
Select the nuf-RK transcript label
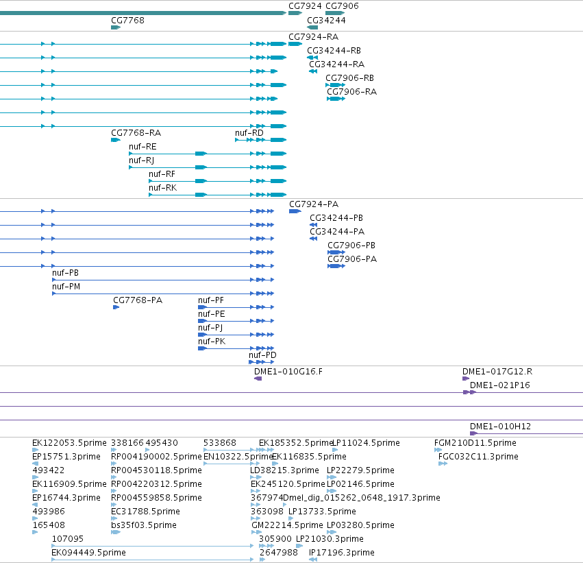163,188
